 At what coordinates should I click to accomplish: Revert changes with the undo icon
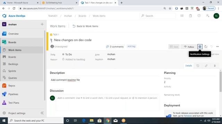pyautogui.click(x=211, y=47)
